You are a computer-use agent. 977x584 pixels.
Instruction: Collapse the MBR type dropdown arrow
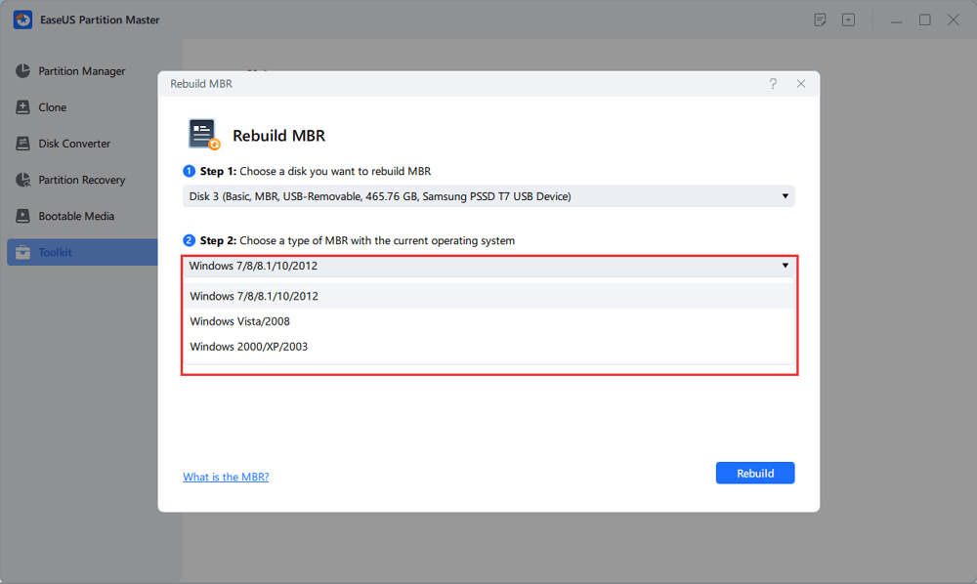click(x=785, y=266)
